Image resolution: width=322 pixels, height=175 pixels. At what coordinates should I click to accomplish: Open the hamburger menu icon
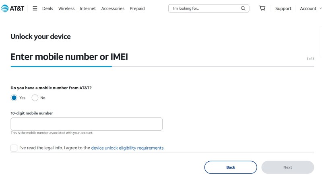[35, 8]
